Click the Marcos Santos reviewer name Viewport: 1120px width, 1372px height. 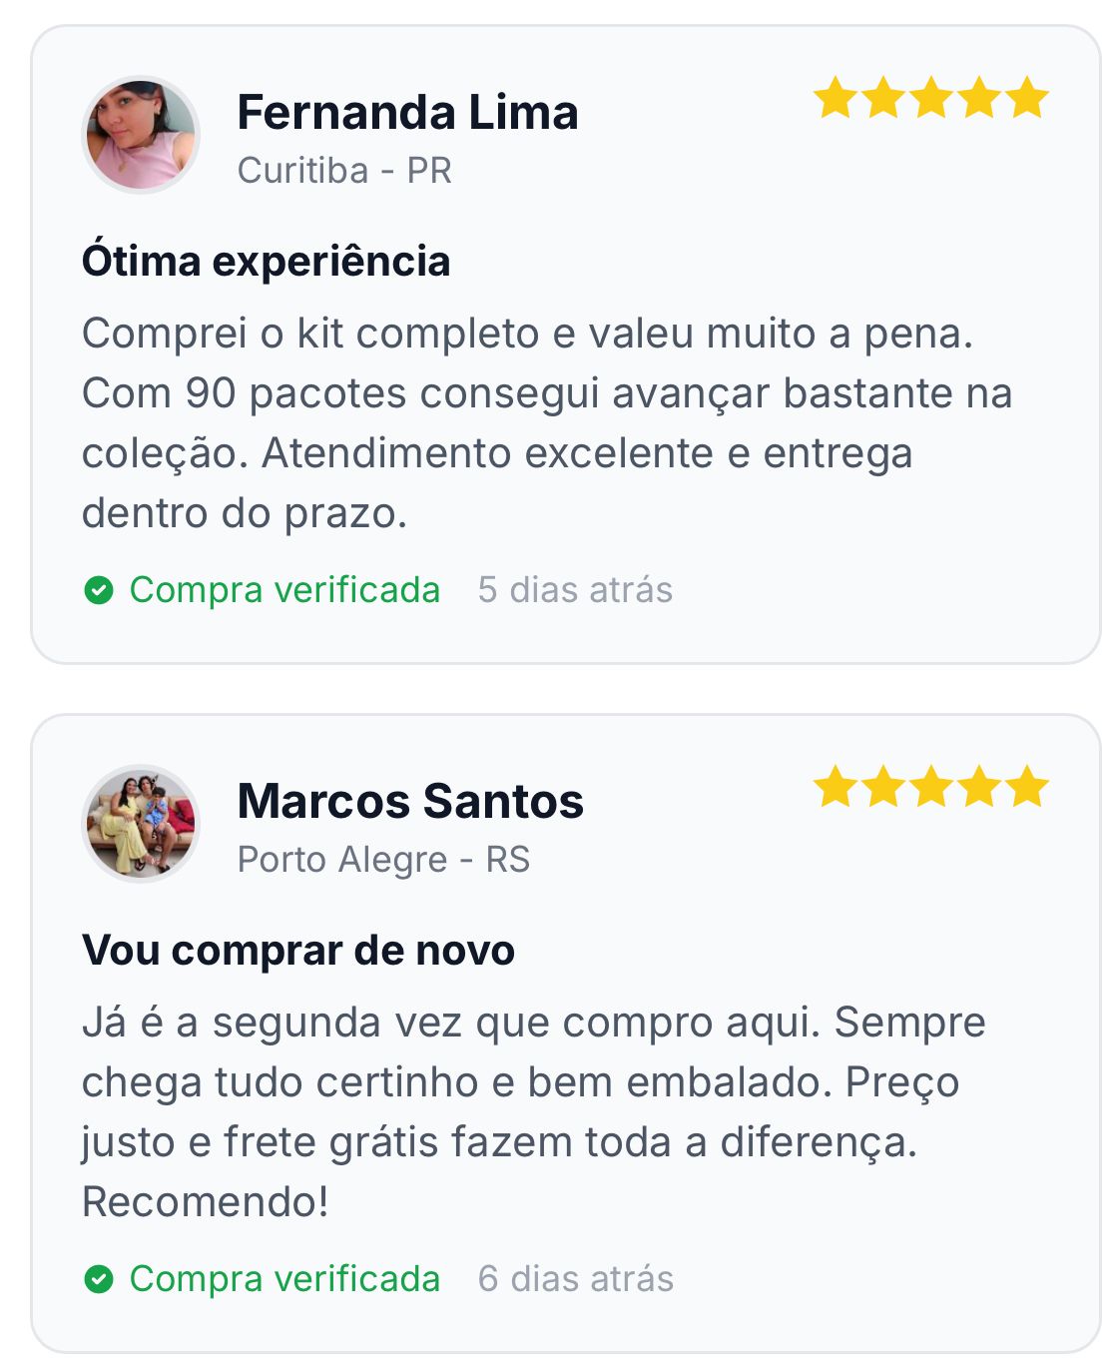(410, 801)
